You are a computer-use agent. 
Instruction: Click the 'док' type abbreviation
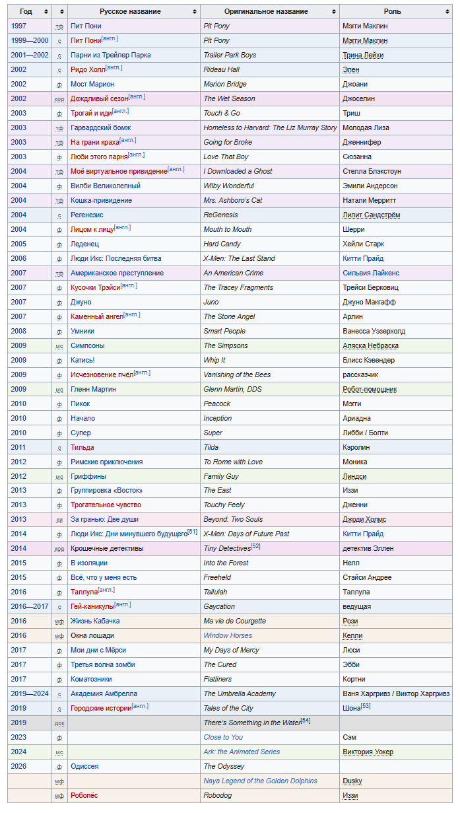pos(59,724)
